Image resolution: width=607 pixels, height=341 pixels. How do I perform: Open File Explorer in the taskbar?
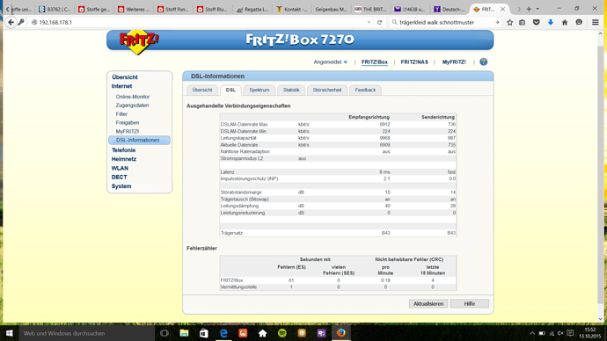pyautogui.click(x=184, y=333)
